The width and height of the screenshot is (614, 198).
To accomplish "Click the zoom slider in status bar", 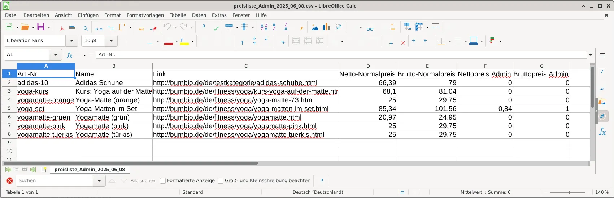I will (568, 192).
